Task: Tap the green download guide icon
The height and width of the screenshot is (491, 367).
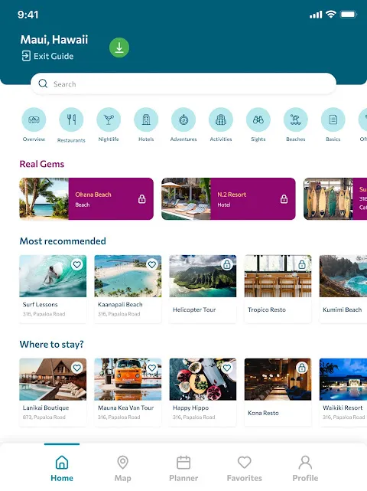Action: [119, 47]
